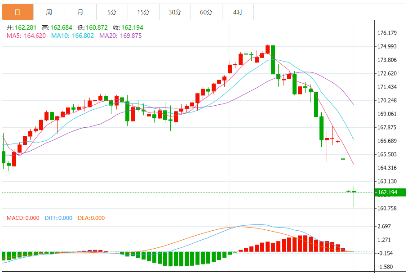Select the 日 daily timeframe tab
This screenshot has width=408, height=273.
[18, 12]
